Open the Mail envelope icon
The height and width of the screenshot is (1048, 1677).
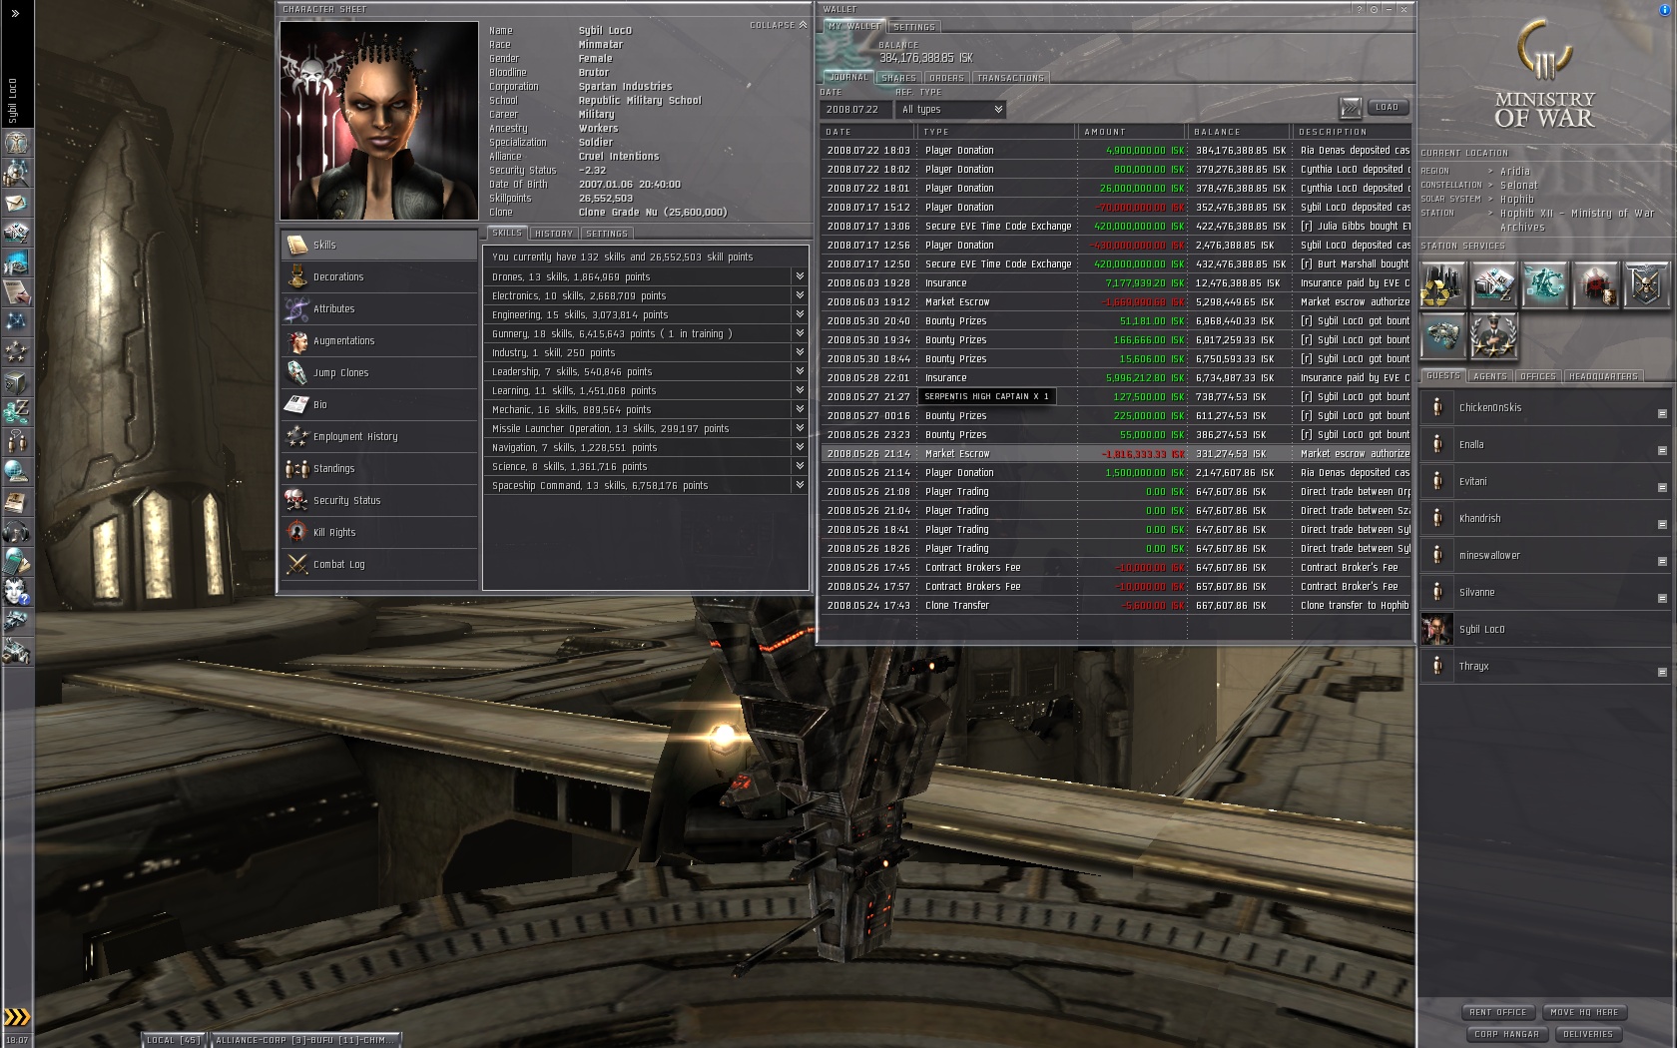(x=17, y=204)
